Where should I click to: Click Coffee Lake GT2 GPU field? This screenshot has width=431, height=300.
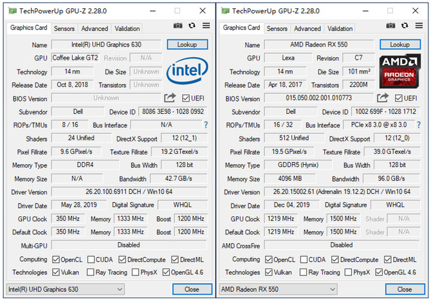pyautogui.click(x=75, y=58)
